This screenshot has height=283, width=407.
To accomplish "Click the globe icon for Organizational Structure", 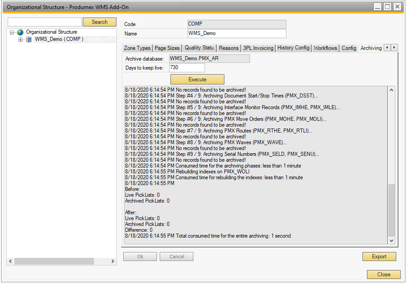I will [19, 32].
